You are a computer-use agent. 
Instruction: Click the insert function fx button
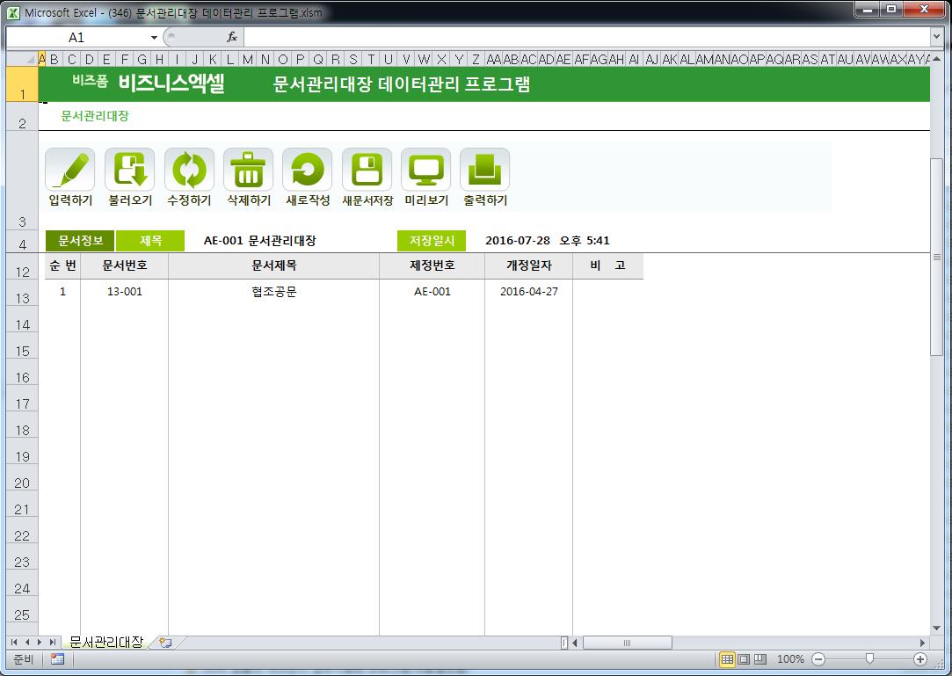coord(232,37)
